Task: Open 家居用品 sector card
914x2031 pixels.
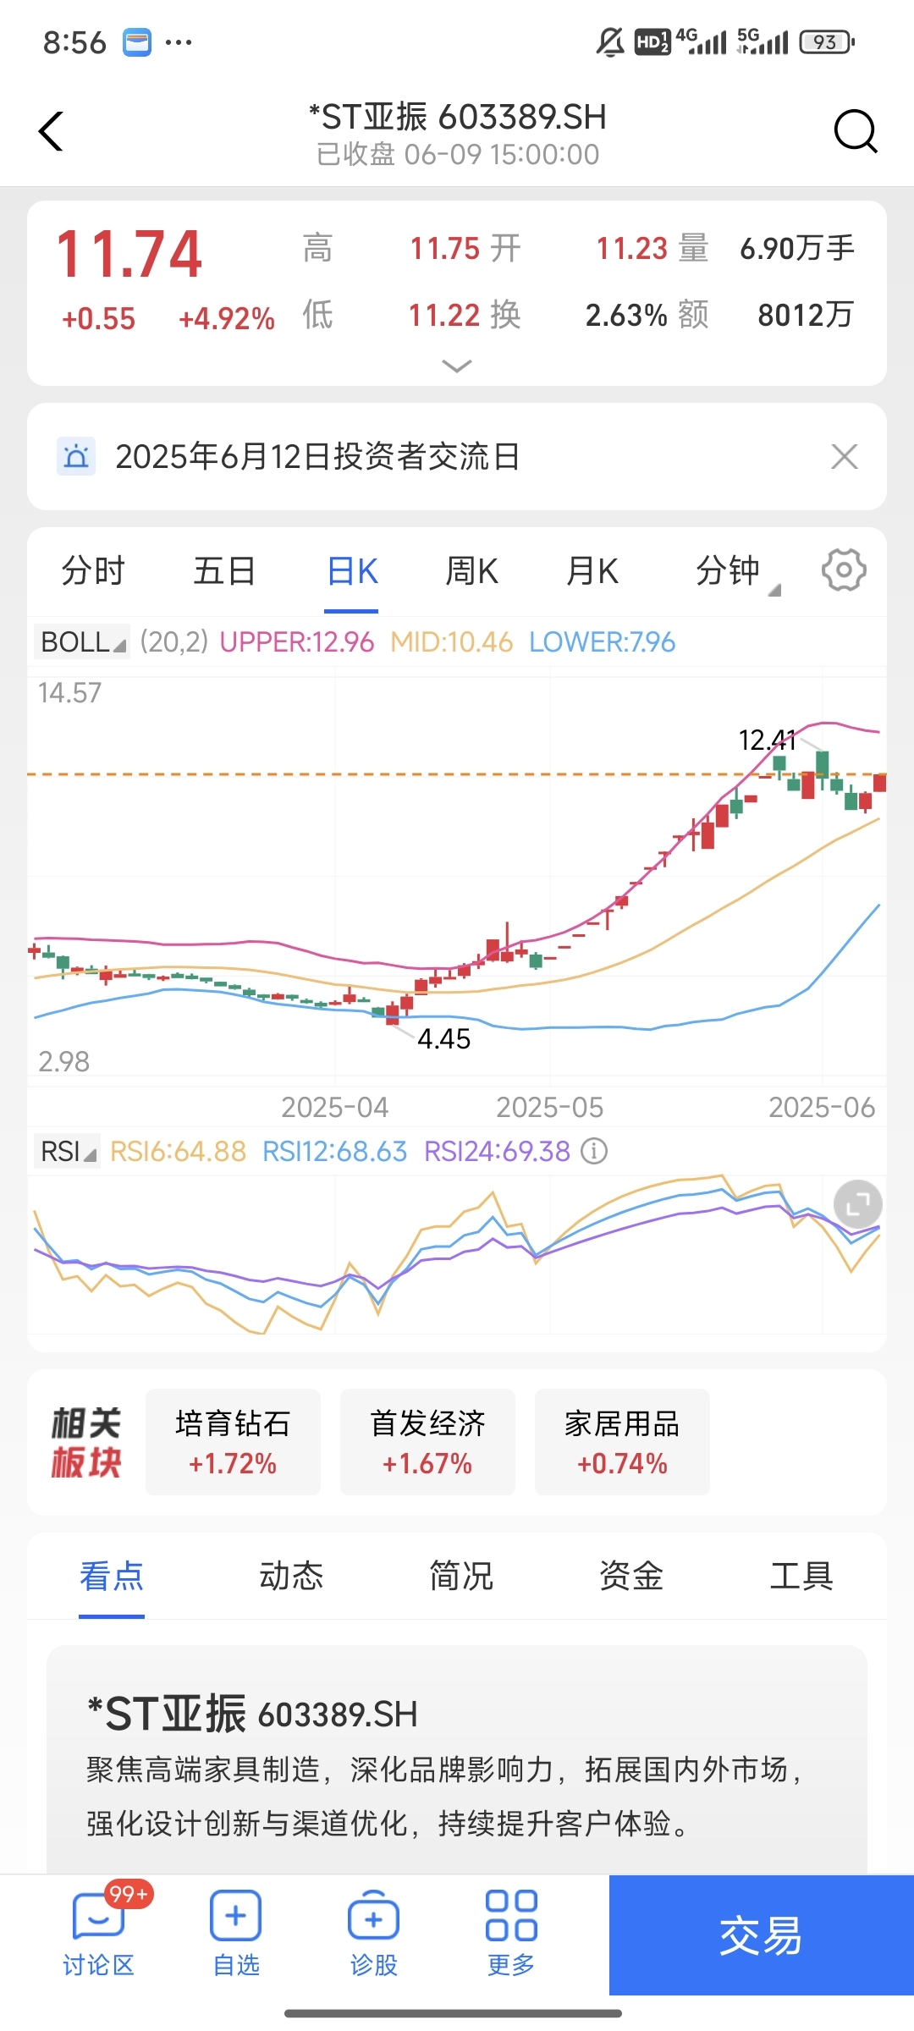Action: 622,1442
